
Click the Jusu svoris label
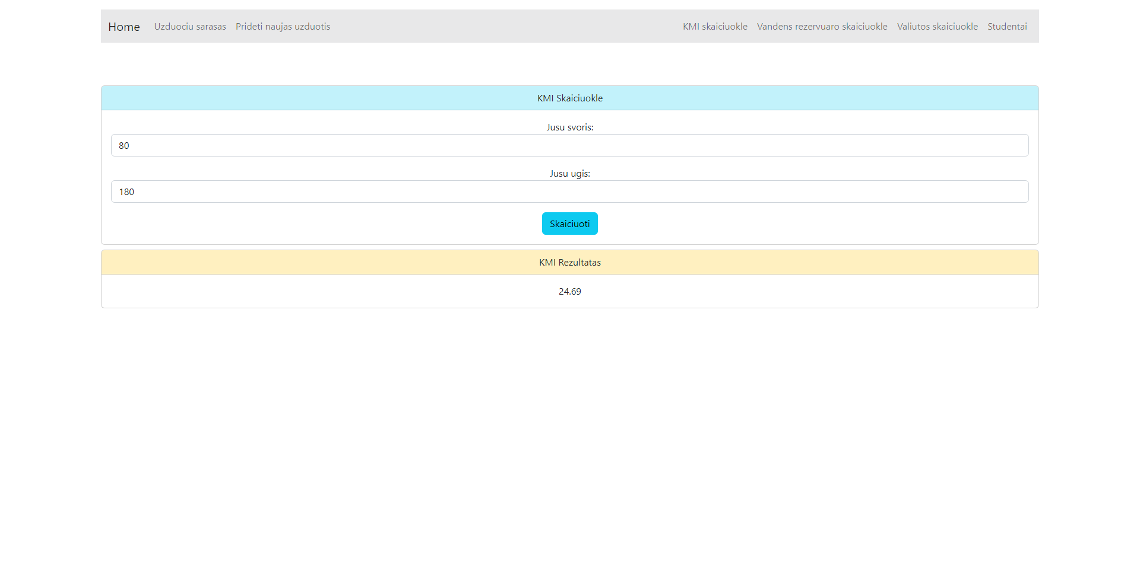[x=569, y=127]
